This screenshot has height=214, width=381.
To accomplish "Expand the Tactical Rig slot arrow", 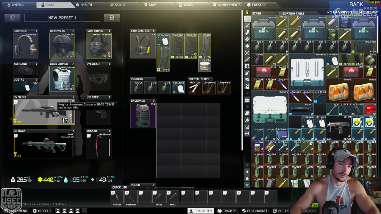I will click(154, 31).
